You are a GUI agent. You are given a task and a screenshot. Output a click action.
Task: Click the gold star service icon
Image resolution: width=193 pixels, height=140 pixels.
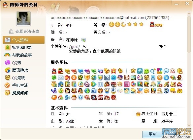[x=133, y=71]
